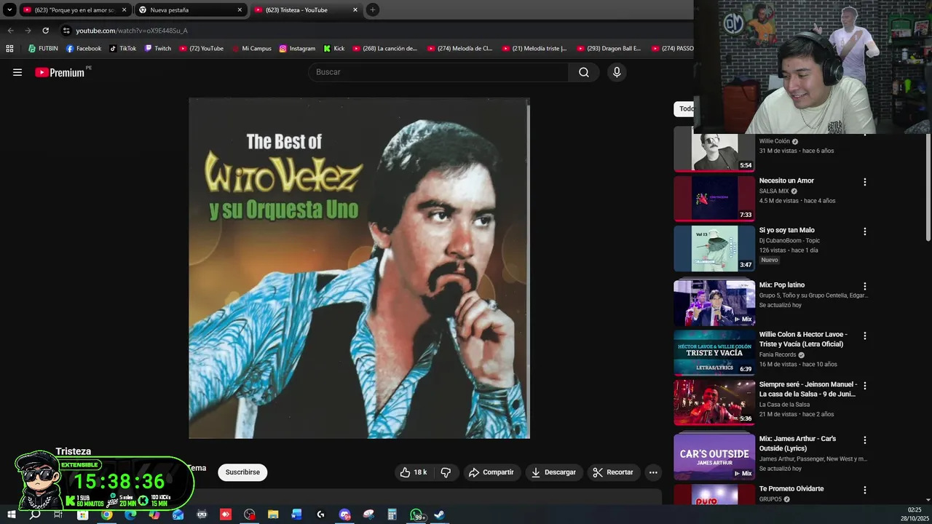The height and width of the screenshot is (524, 932).
Task: Open Te Prometo Olvidarte video title
Action: coord(791,488)
